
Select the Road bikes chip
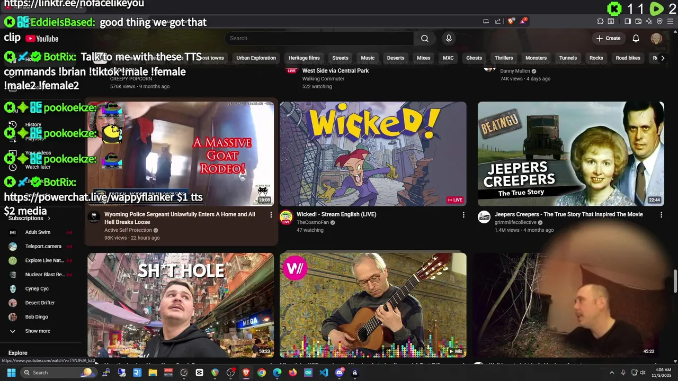(628, 58)
